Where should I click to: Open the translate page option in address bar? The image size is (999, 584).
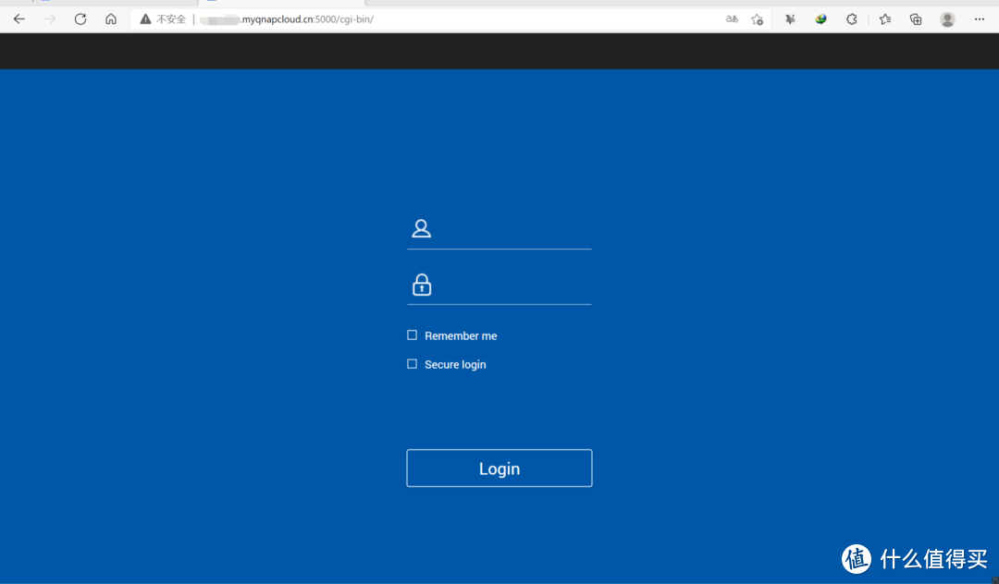(x=732, y=19)
